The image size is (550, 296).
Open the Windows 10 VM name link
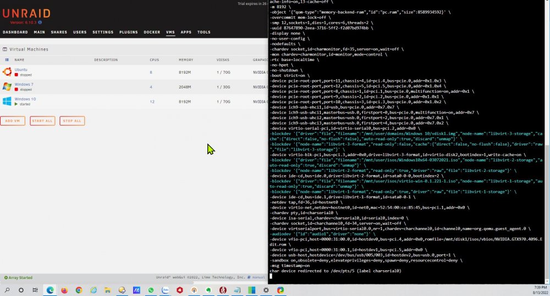pyautogui.click(x=25, y=99)
